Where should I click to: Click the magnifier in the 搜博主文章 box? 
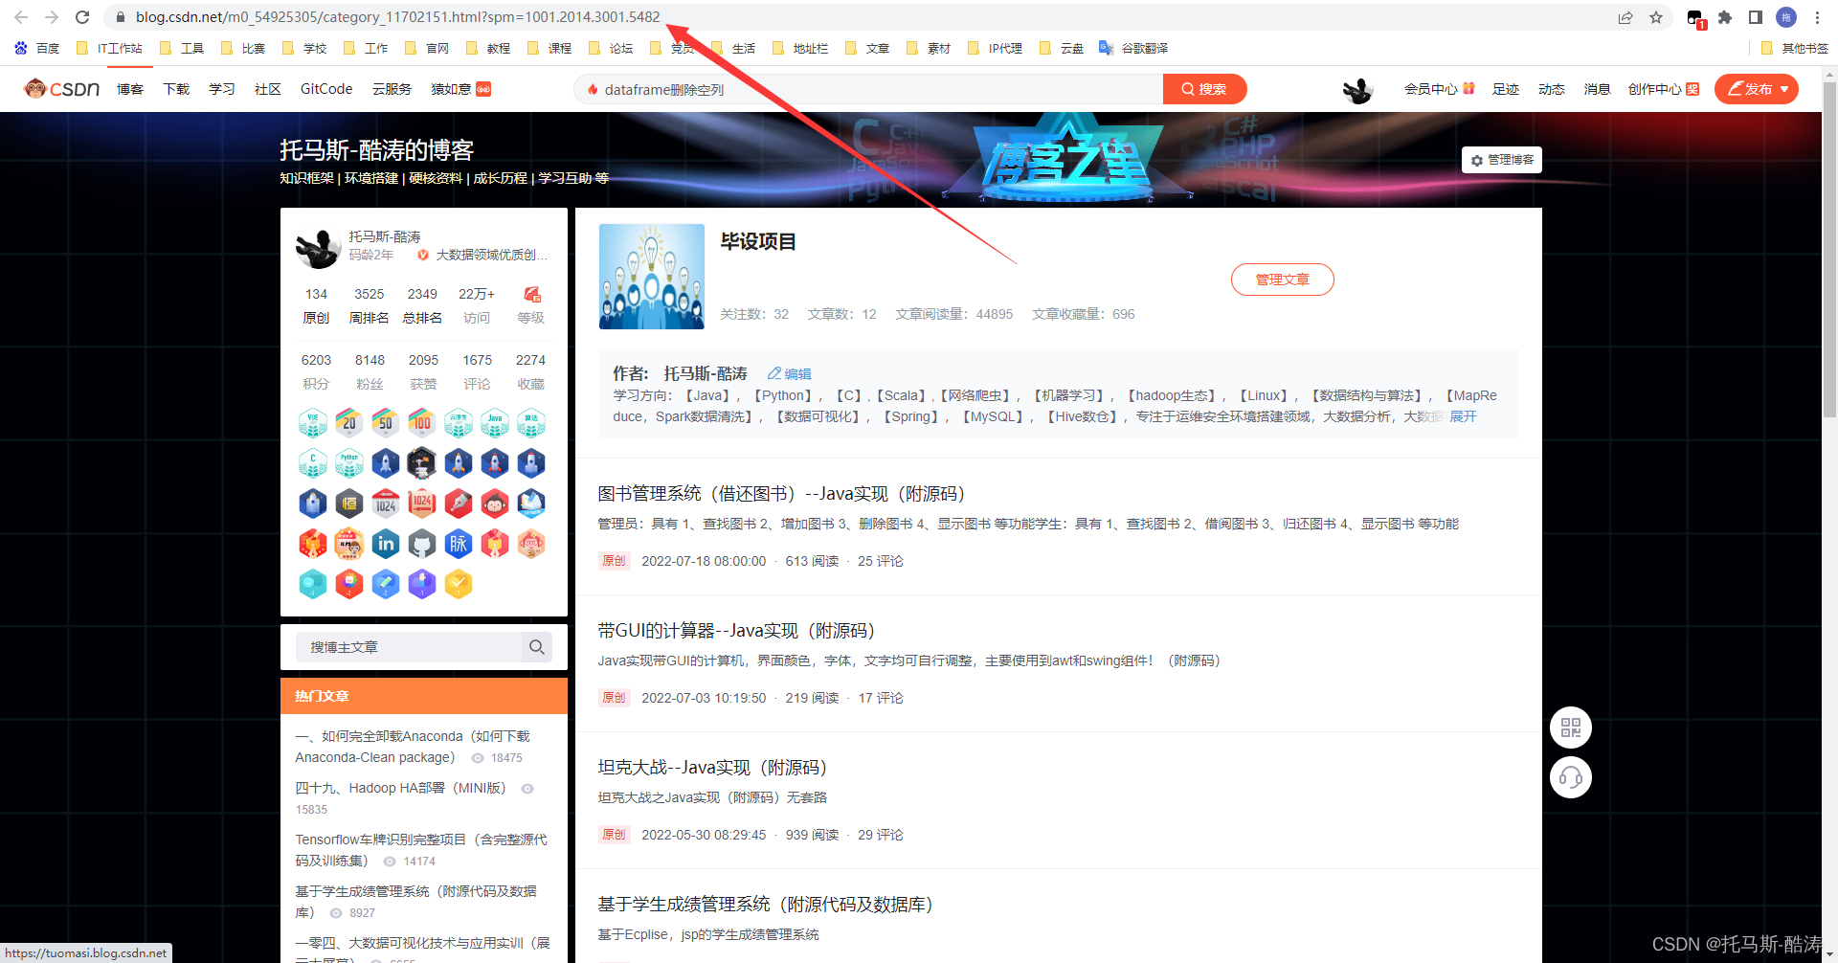(x=536, y=647)
